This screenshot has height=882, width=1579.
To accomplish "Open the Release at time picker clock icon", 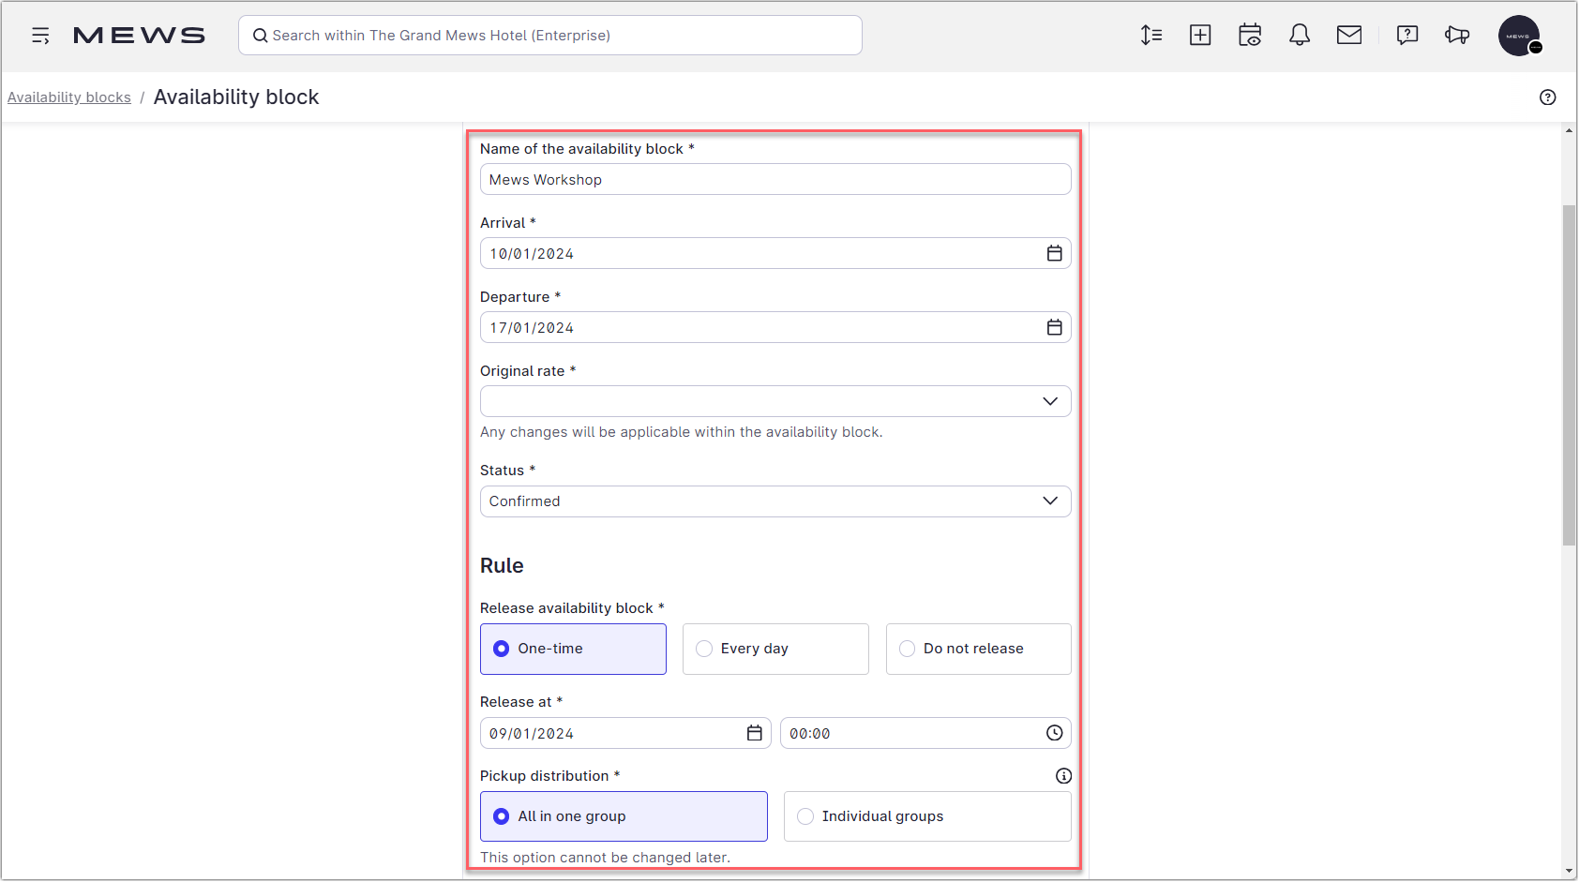I will click(1054, 733).
